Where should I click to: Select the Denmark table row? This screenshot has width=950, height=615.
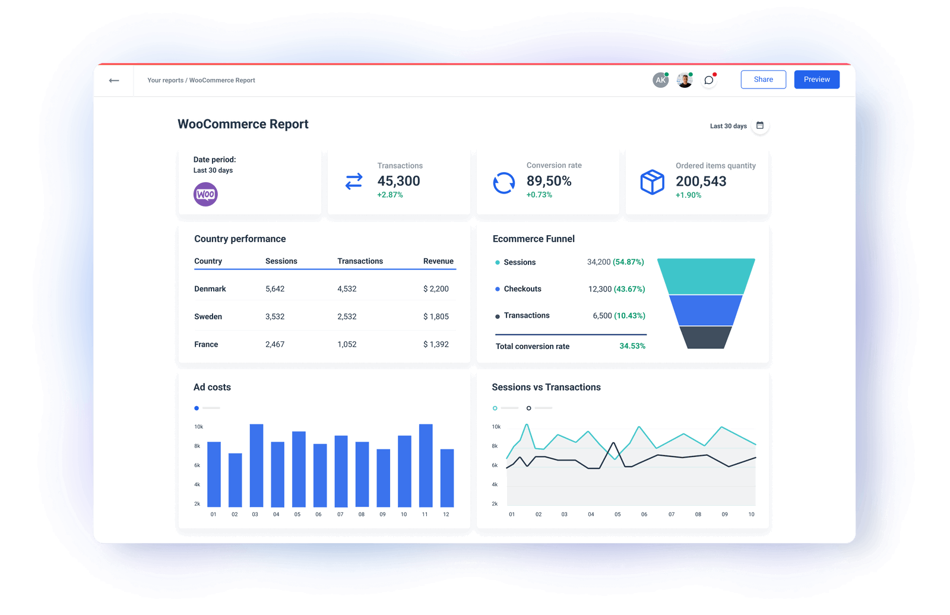(x=325, y=289)
